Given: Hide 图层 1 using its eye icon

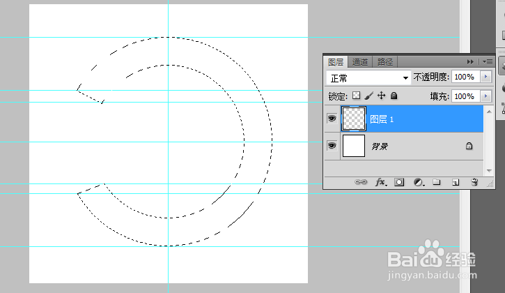Looking at the screenshot, I should [332, 119].
